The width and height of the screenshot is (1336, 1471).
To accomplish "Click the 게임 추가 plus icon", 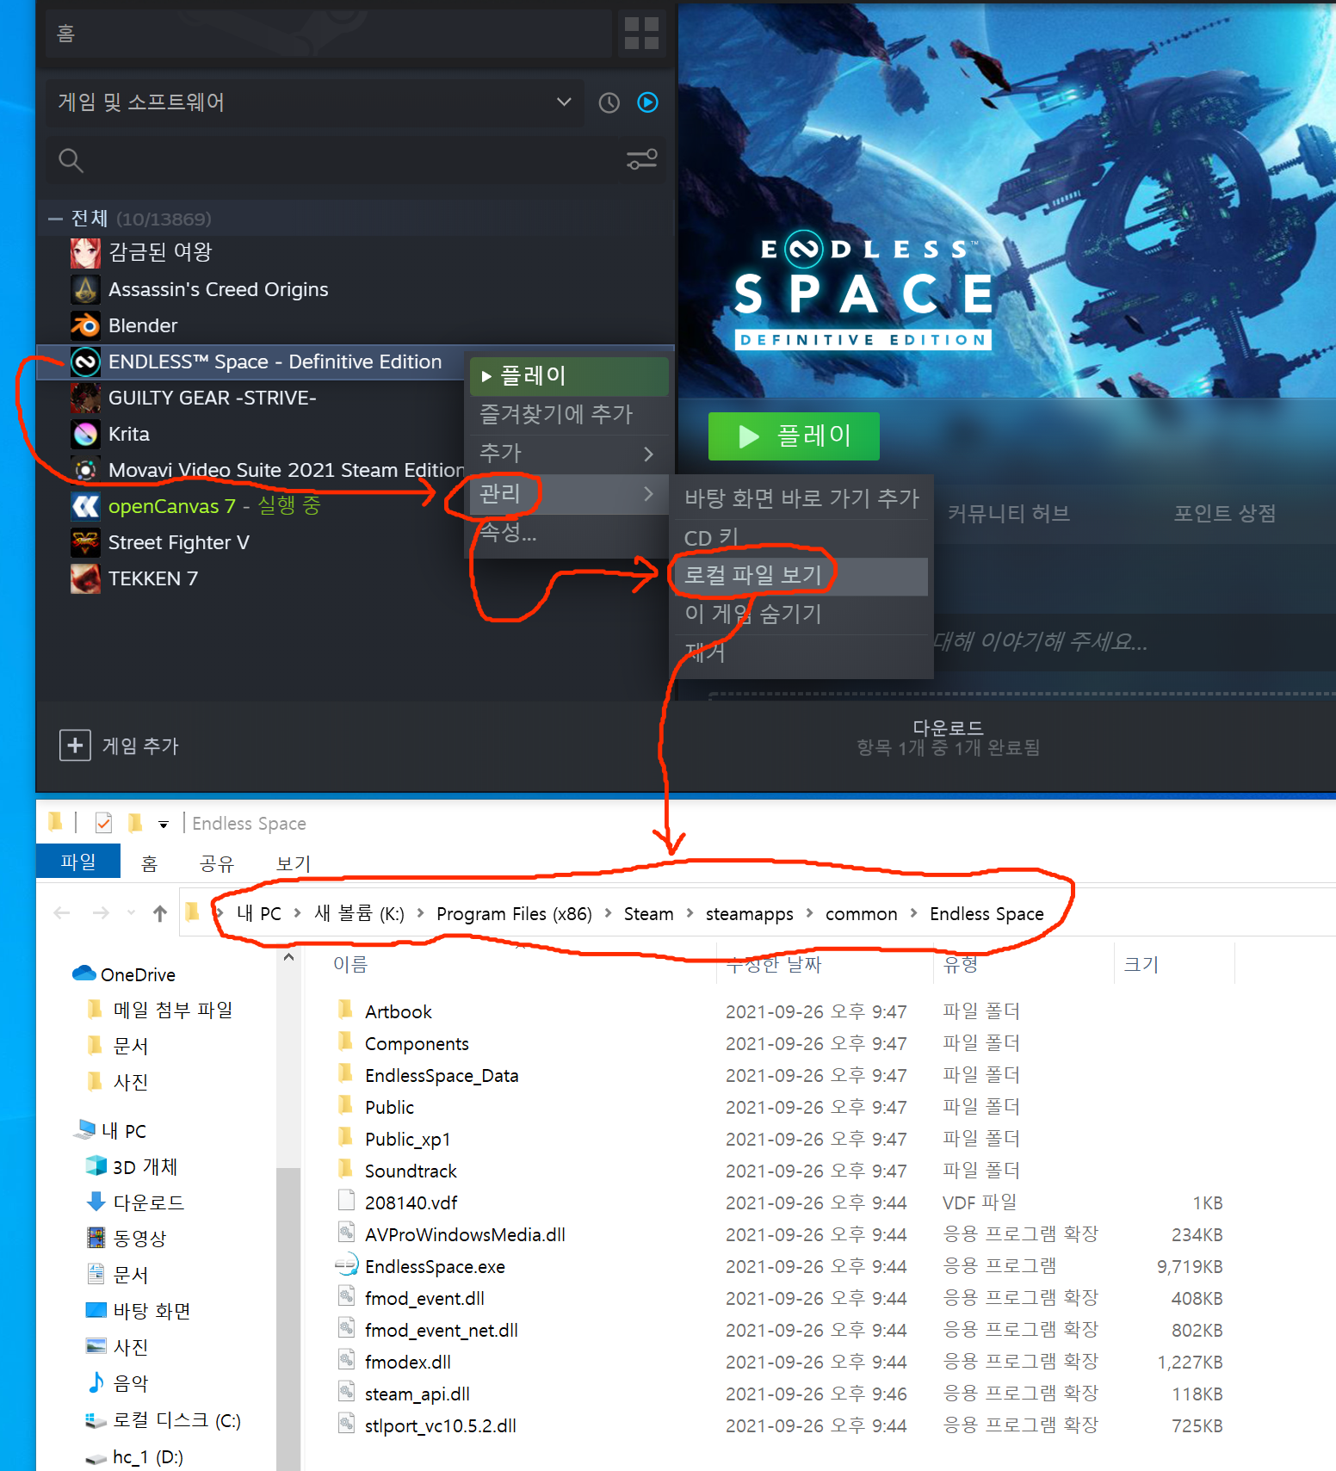I will [75, 745].
